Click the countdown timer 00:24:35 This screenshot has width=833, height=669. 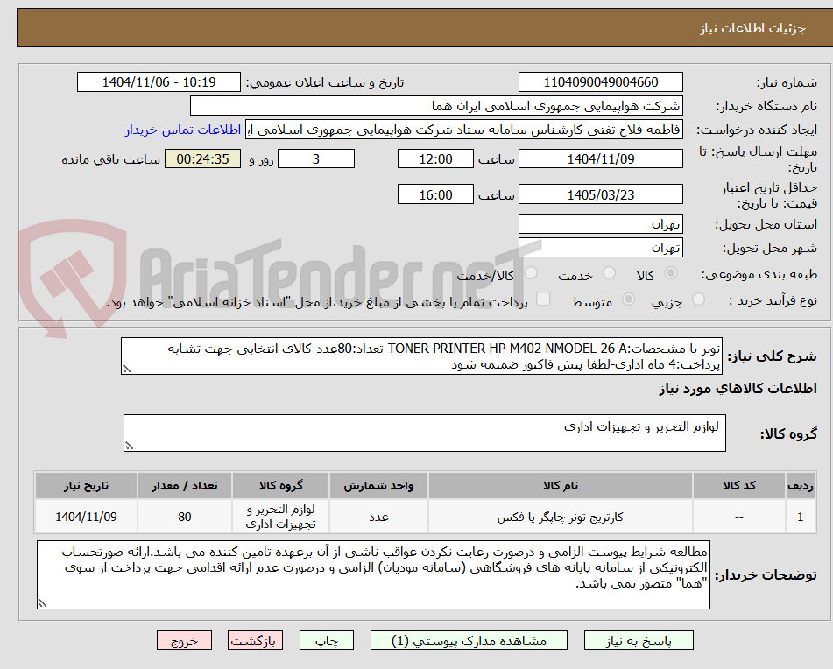pyautogui.click(x=203, y=158)
